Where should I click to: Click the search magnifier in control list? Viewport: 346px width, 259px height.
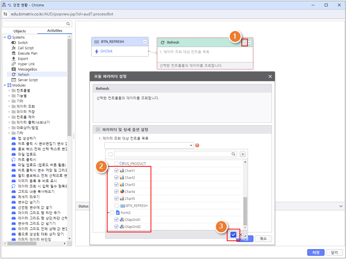tap(234, 154)
